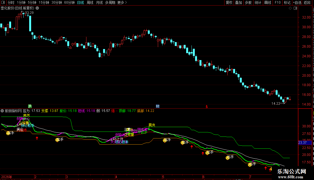Open the 多股 multi-stock view
The image size is (314, 180).
[248, 2]
